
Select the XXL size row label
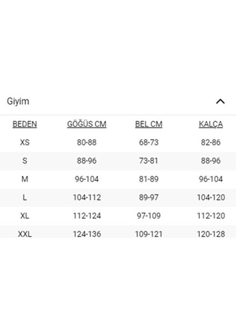24,234
